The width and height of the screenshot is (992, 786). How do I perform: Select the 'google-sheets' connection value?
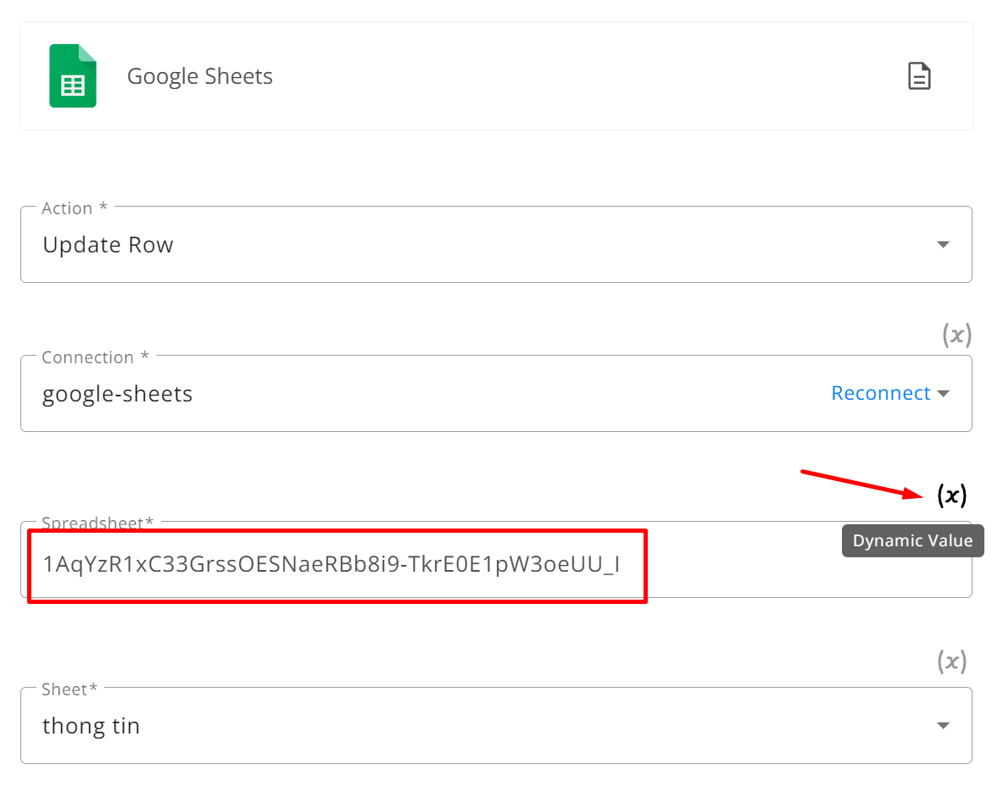[x=118, y=394]
